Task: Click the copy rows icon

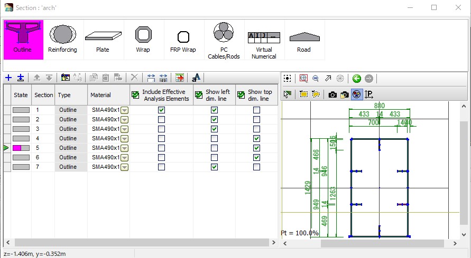Action: coord(94,78)
